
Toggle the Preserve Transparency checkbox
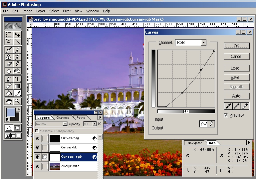(x=37, y=131)
